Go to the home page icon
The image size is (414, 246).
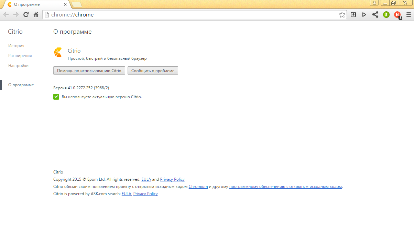(x=36, y=15)
